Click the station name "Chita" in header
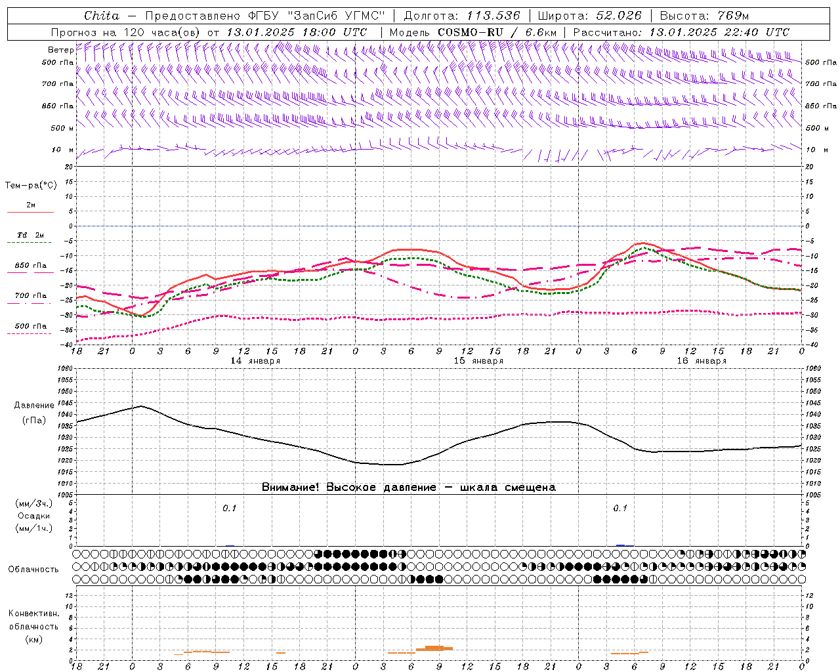840x672 pixels. (x=102, y=16)
